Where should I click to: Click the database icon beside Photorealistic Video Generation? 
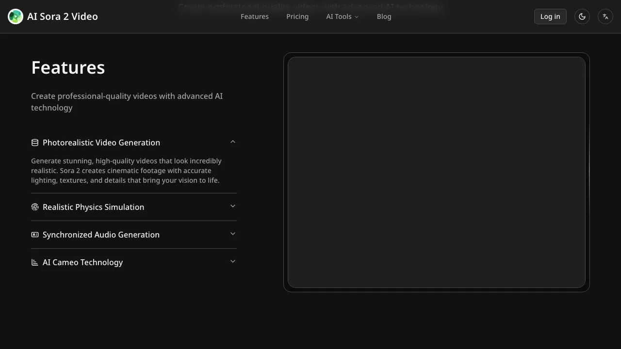pyautogui.click(x=35, y=143)
